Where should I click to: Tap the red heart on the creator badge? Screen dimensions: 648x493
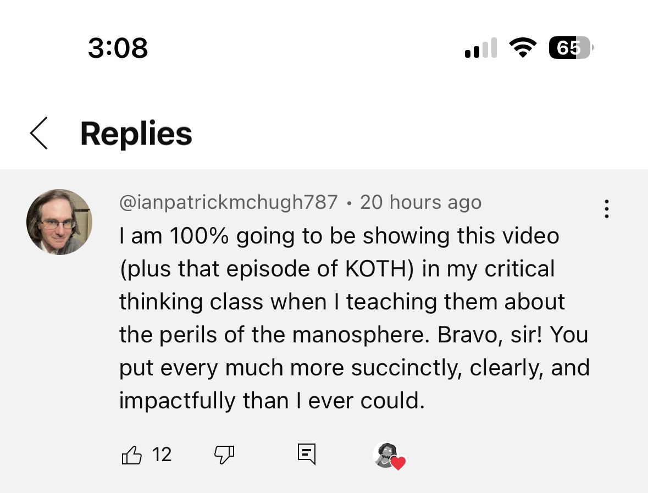[398, 463]
